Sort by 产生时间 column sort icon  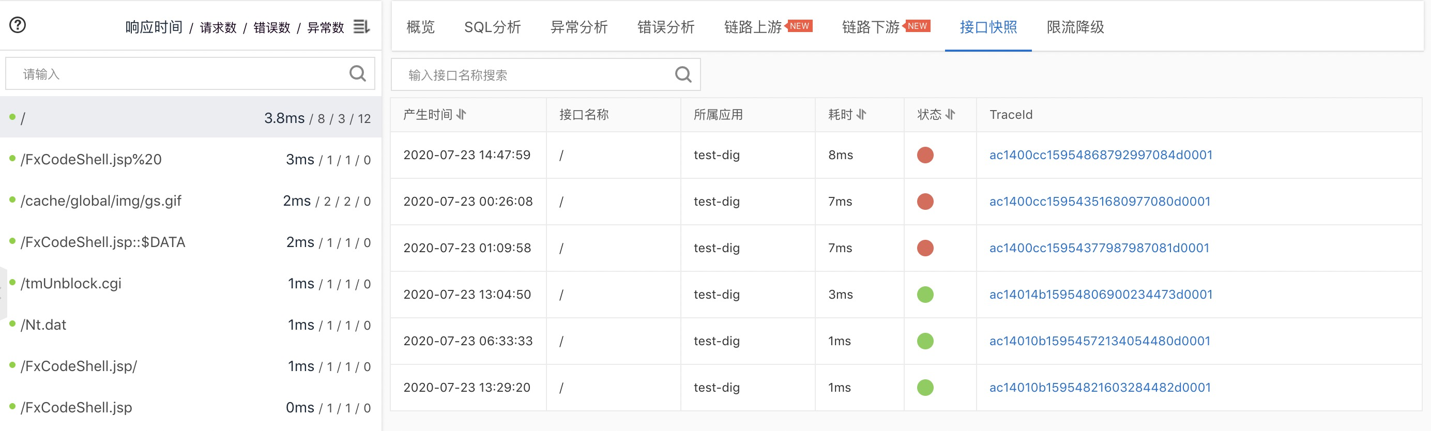[462, 114]
